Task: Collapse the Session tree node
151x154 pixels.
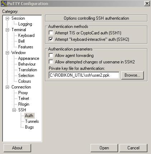Action: point(7,18)
